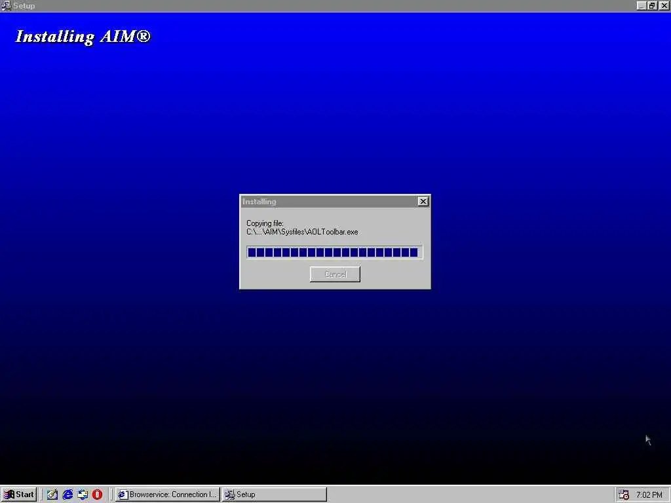
Task: Restore down the Setup window
Action: (652, 5)
